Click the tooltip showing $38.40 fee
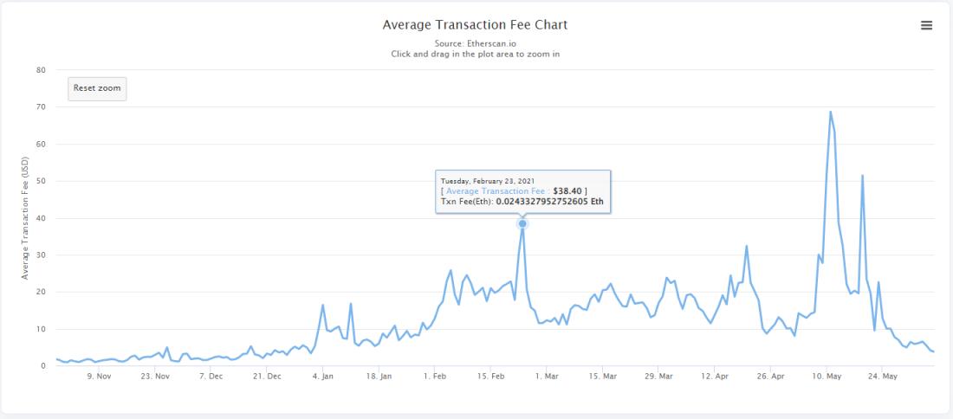Image resolution: width=953 pixels, height=419 pixels. [x=523, y=192]
